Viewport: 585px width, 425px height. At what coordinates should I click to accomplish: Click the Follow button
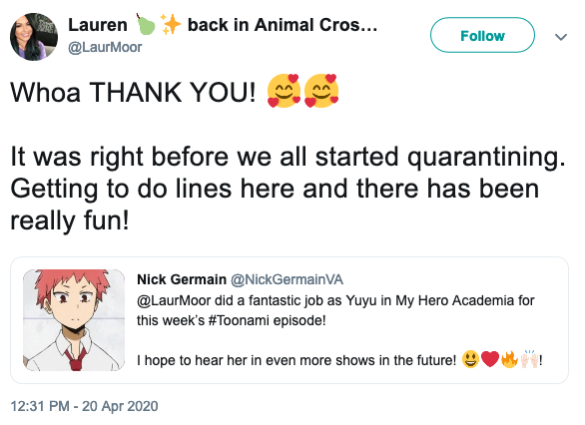[482, 35]
